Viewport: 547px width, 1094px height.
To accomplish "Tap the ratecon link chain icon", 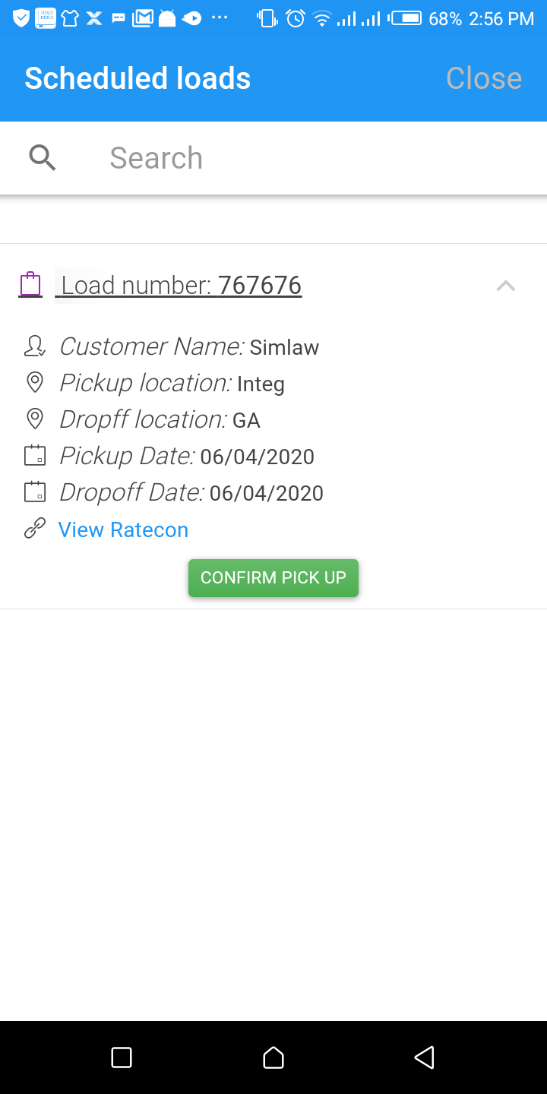I will (35, 529).
